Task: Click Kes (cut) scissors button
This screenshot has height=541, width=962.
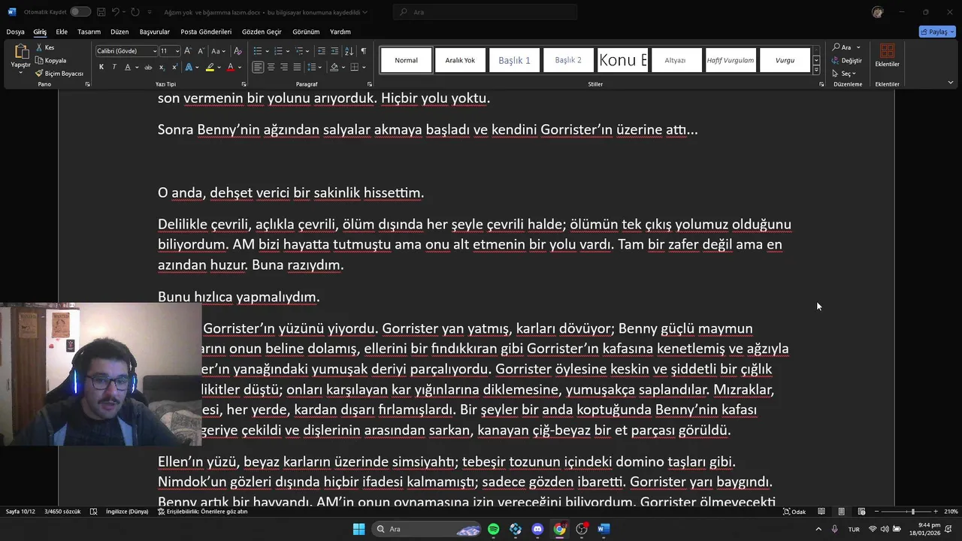Action: (x=44, y=47)
